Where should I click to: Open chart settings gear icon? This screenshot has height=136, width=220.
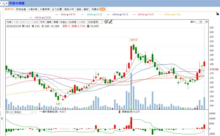coord(106,22)
